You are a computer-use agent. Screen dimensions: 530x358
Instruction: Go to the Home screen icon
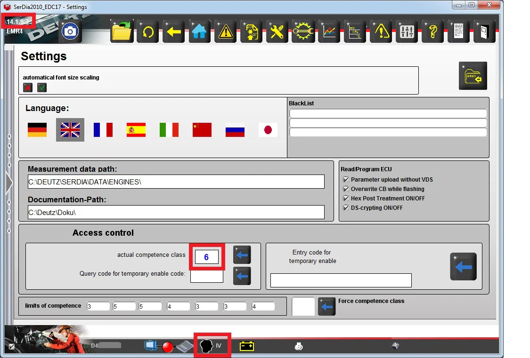pyautogui.click(x=199, y=32)
